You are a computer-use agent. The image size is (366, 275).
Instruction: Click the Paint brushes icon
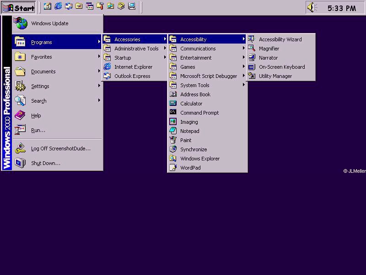coord(173,140)
